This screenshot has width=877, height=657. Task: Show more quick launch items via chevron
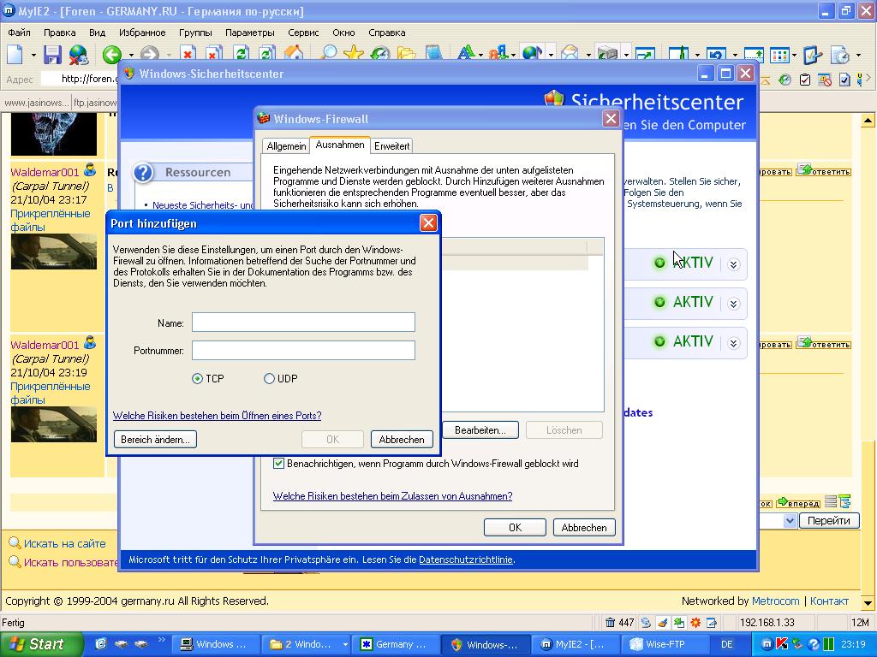[162, 640]
